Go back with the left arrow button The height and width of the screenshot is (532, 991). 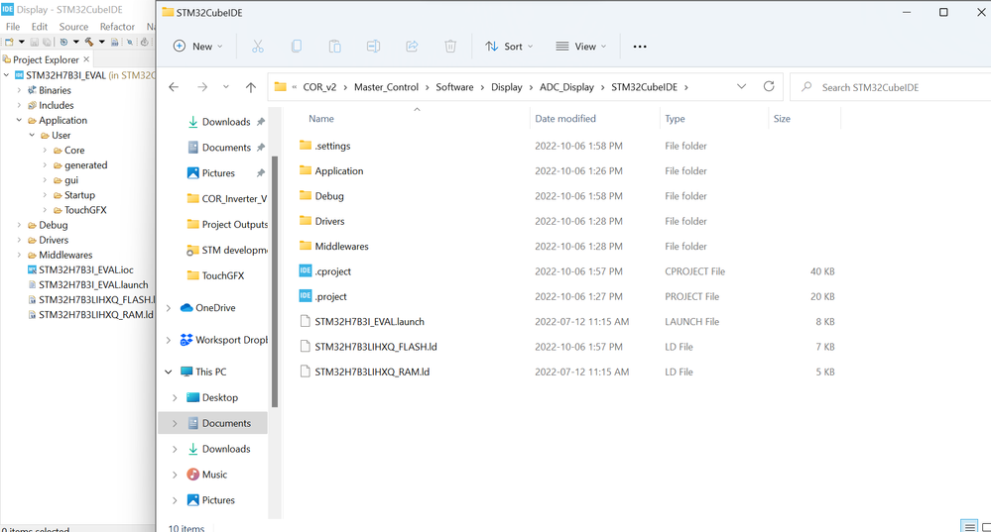coord(174,87)
